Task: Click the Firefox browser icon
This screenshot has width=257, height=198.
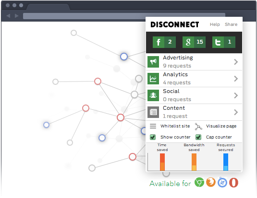Action: pos(211,182)
